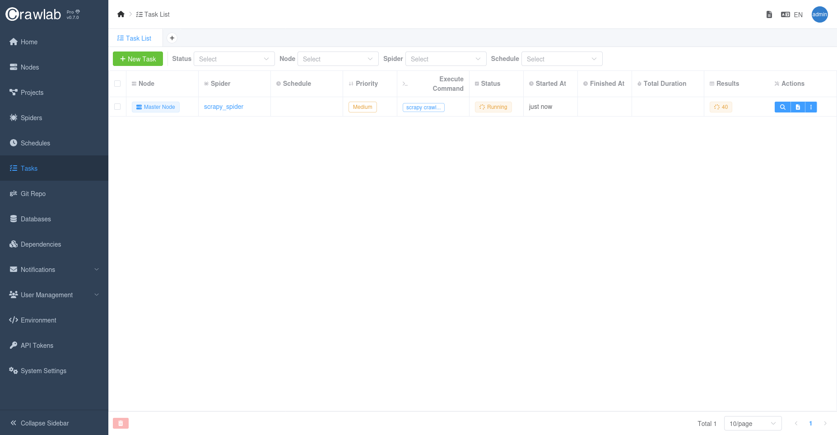837x435 pixels.
Task: Open task logs via document icon in Actions
Action: [798, 107]
